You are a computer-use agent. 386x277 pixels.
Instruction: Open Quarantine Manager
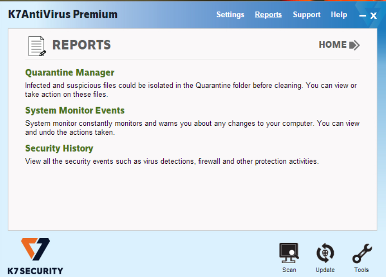pos(70,73)
